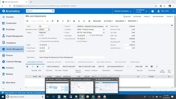
Task: Open Favorites in the sidebar
Action: click(x=10, y=17)
